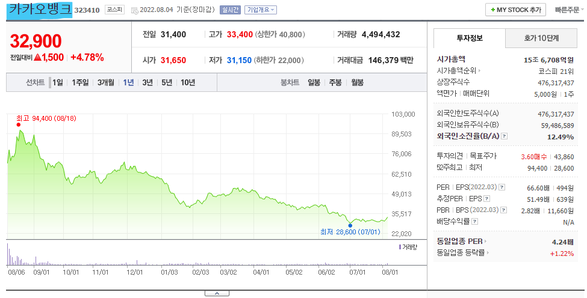Click the red 최고 94,400 chart marker

coord(18,125)
